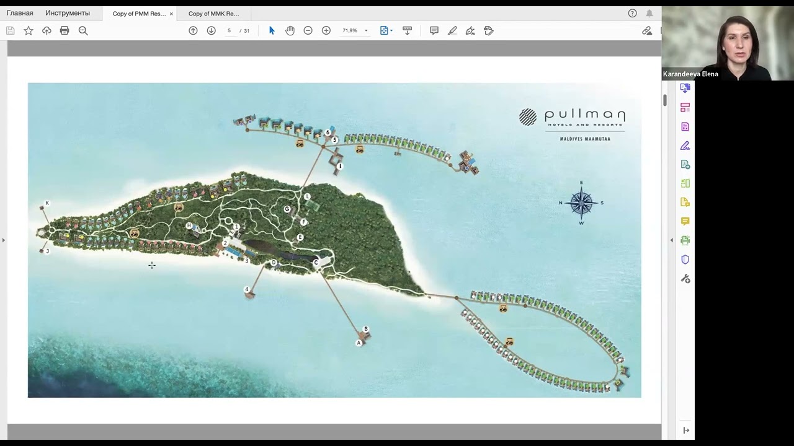Switch to Copy of MMK Res document tab
Image resolution: width=794 pixels, height=446 pixels.
pos(213,14)
